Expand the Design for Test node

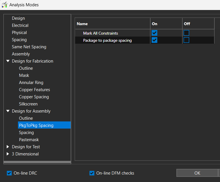(x=8, y=147)
